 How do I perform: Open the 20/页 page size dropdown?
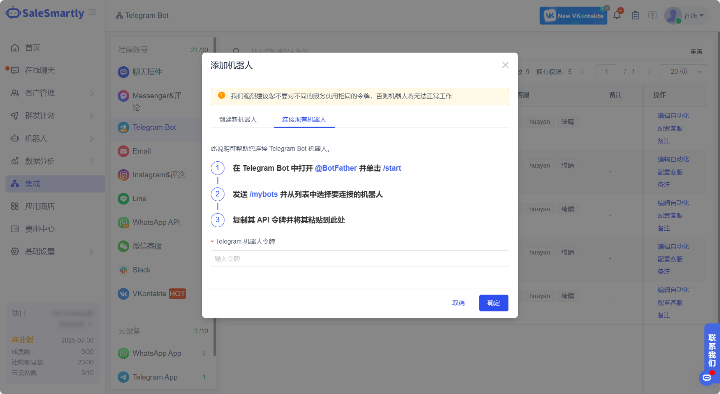(683, 72)
